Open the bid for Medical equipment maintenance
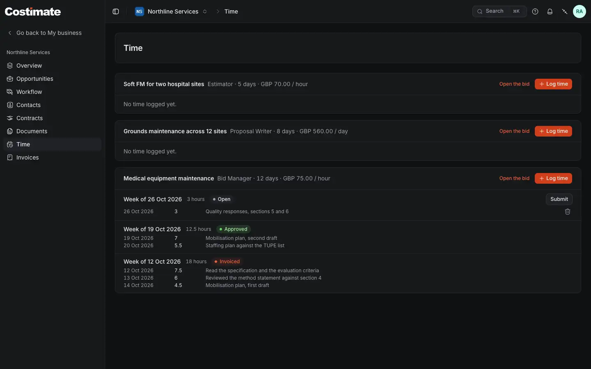 pos(514,178)
